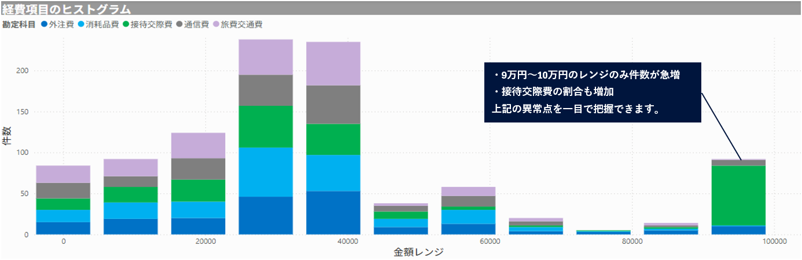The width and height of the screenshot is (802, 260).
Task: Click the 経費項目のヒストグラム title bar
Action: [x=401, y=9]
